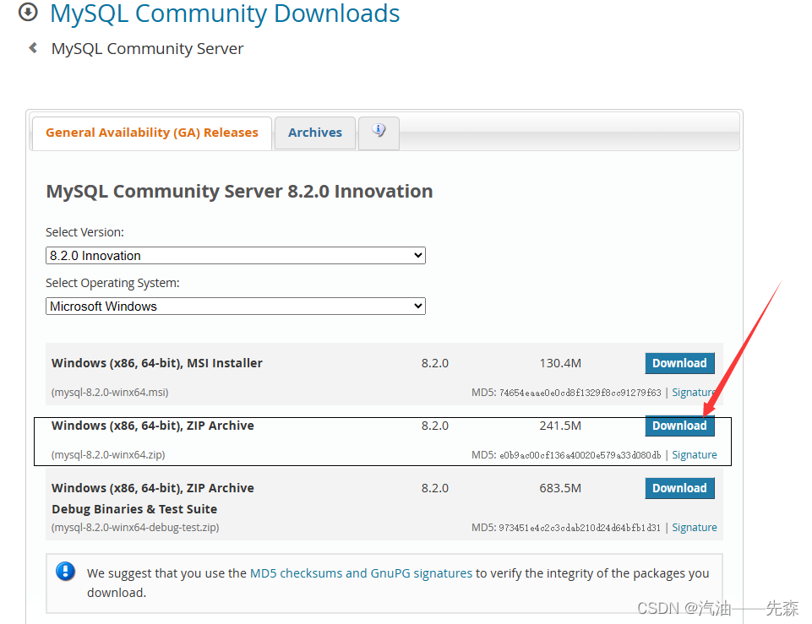Click the blue exclamation notice icon
The image size is (812, 624).
(x=65, y=571)
